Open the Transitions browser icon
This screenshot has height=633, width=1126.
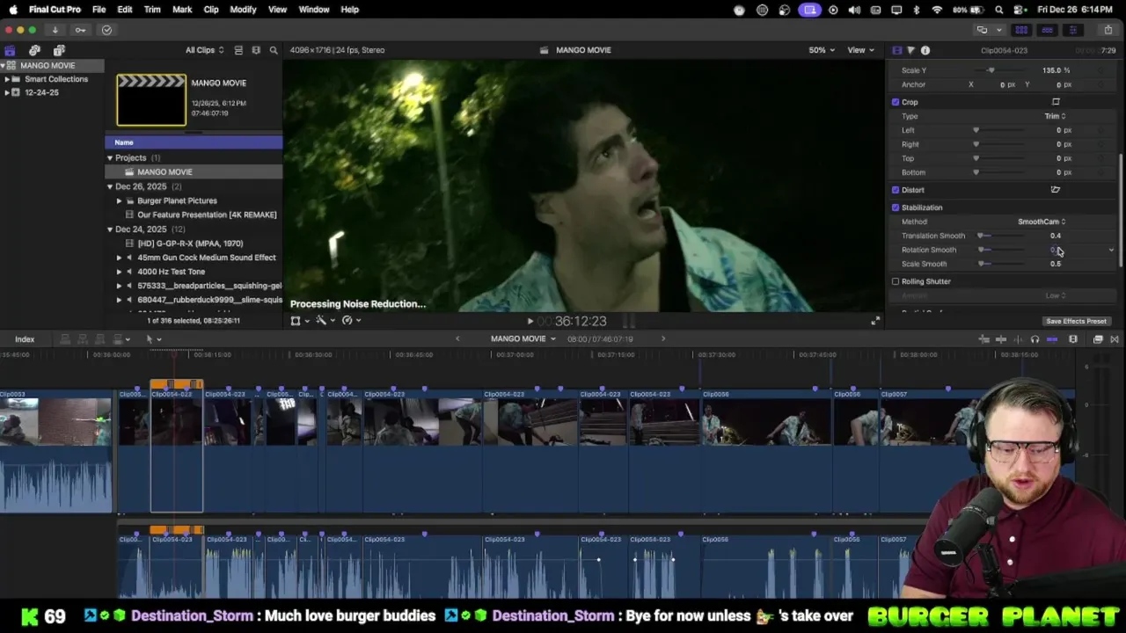1115,339
